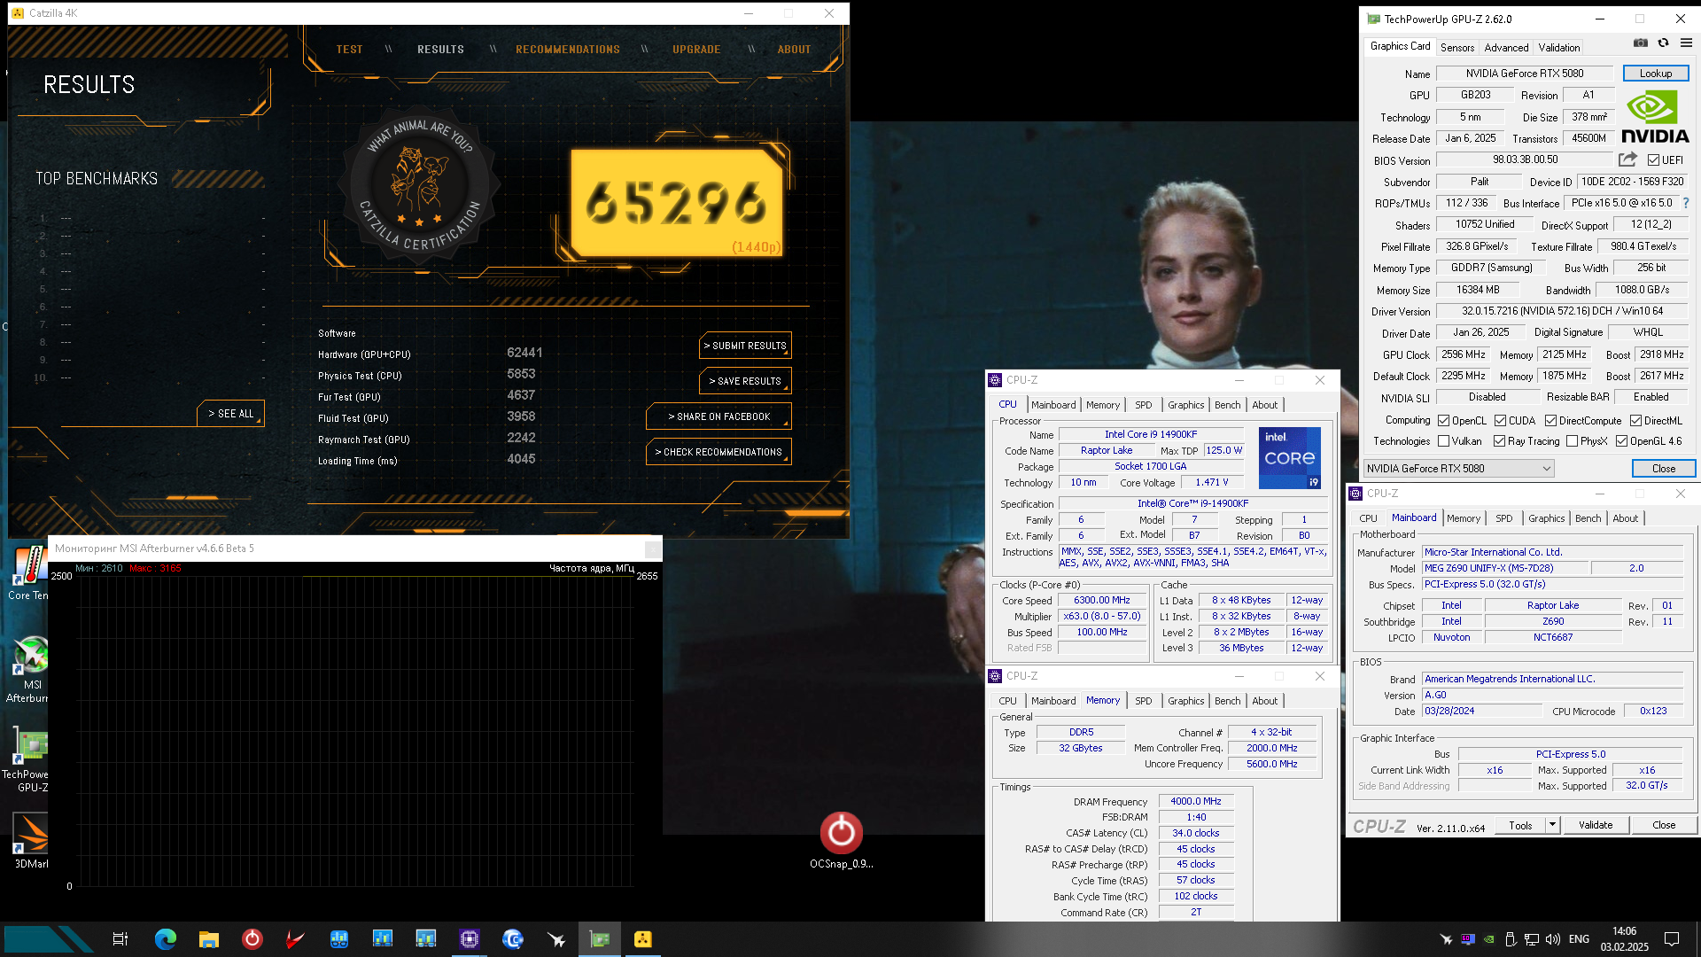1701x957 pixels.
Task: Toggle Vulkan checkbox
Action: (x=1443, y=441)
